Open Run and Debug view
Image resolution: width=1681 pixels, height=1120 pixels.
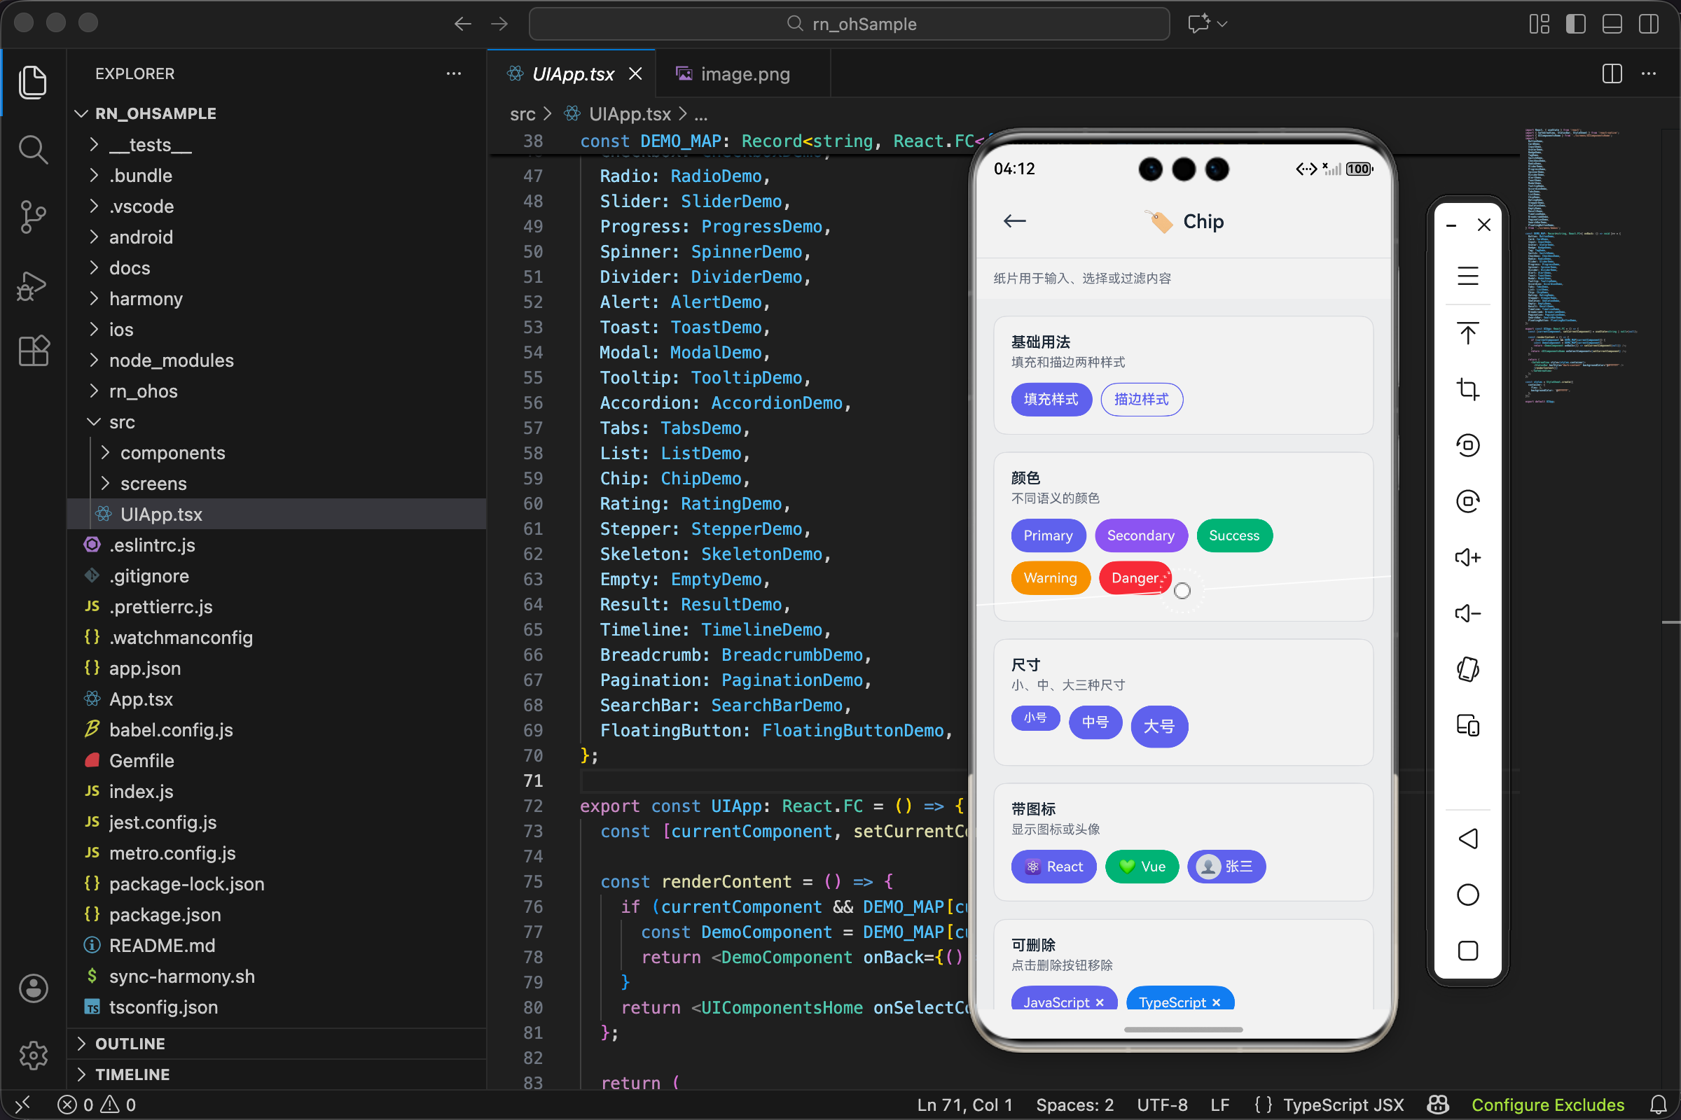click(33, 286)
